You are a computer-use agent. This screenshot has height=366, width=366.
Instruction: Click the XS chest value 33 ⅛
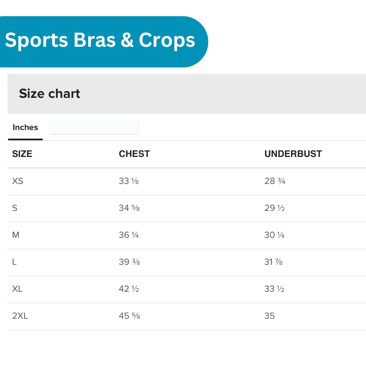(x=129, y=181)
